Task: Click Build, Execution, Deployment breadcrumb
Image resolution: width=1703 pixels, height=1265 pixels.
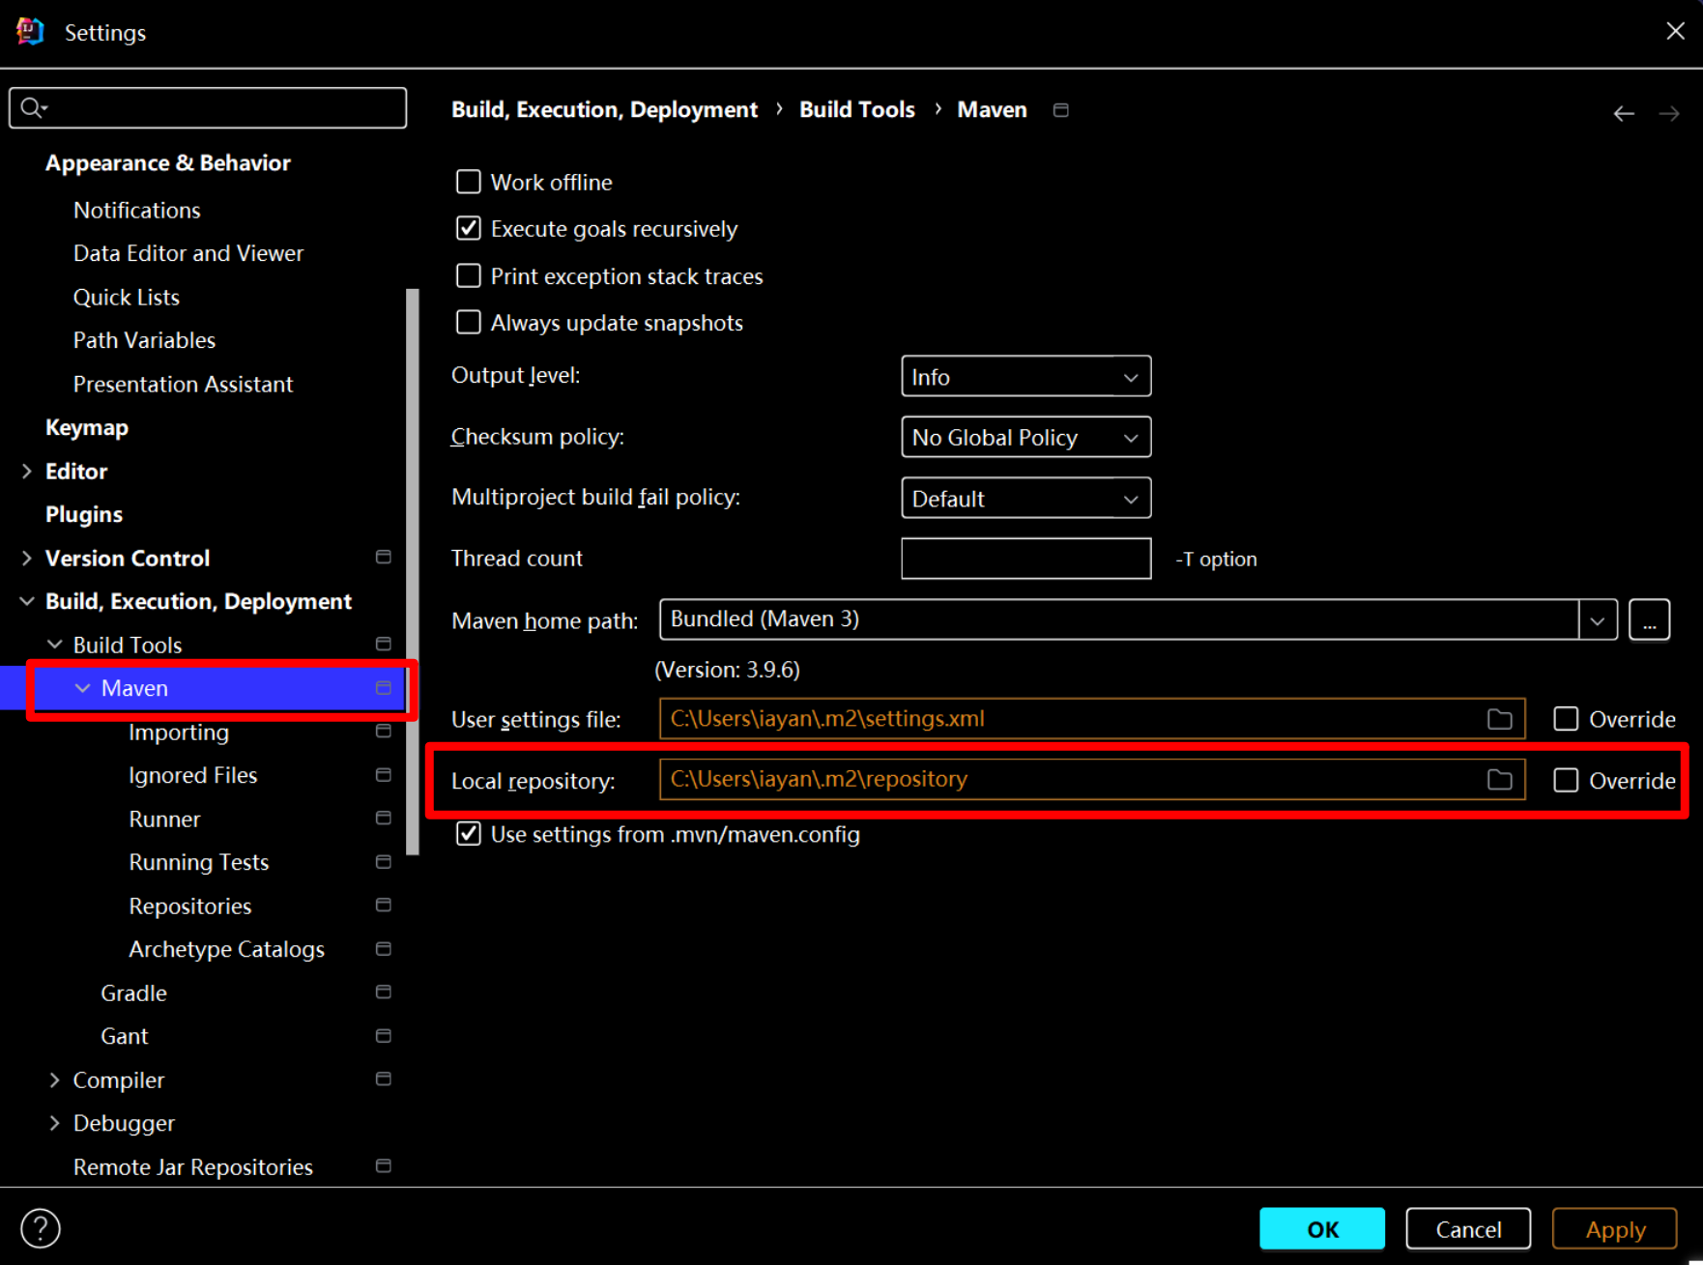Action: click(604, 110)
